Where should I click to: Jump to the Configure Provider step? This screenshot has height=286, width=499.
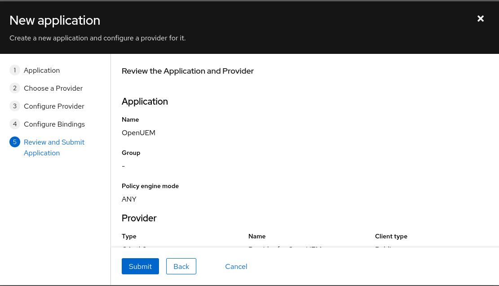[54, 106]
